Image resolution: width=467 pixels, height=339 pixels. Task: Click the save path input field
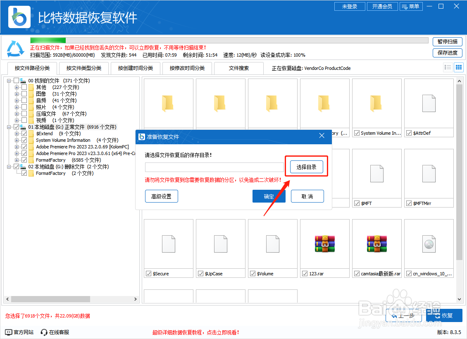pyautogui.click(x=214, y=167)
